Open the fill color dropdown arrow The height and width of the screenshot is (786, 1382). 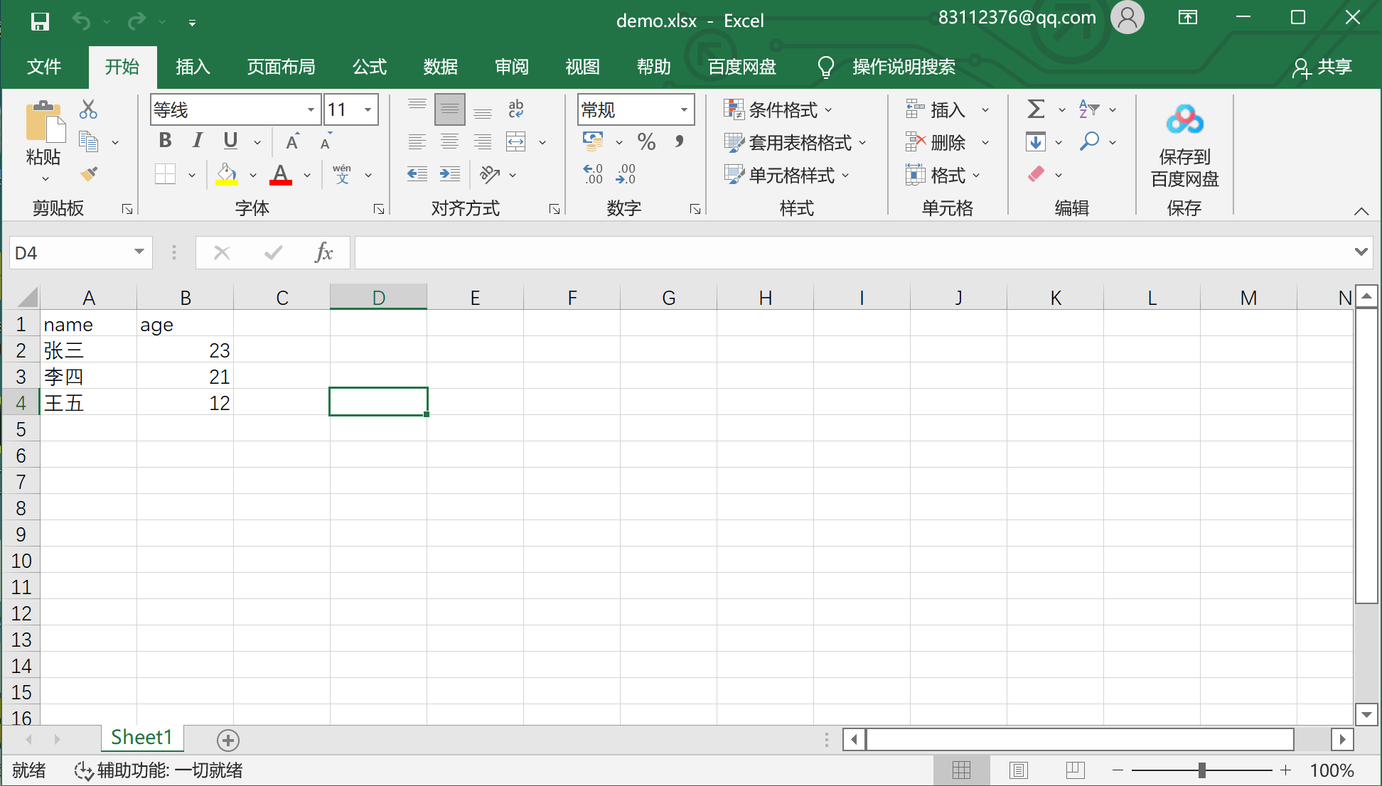point(253,174)
